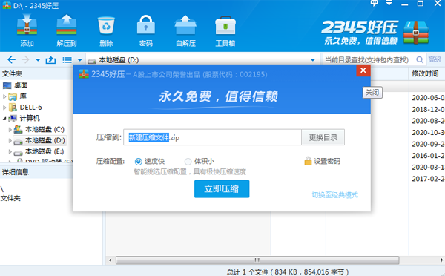Click the search magnifier icon

pyautogui.click(x=420, y=59)
